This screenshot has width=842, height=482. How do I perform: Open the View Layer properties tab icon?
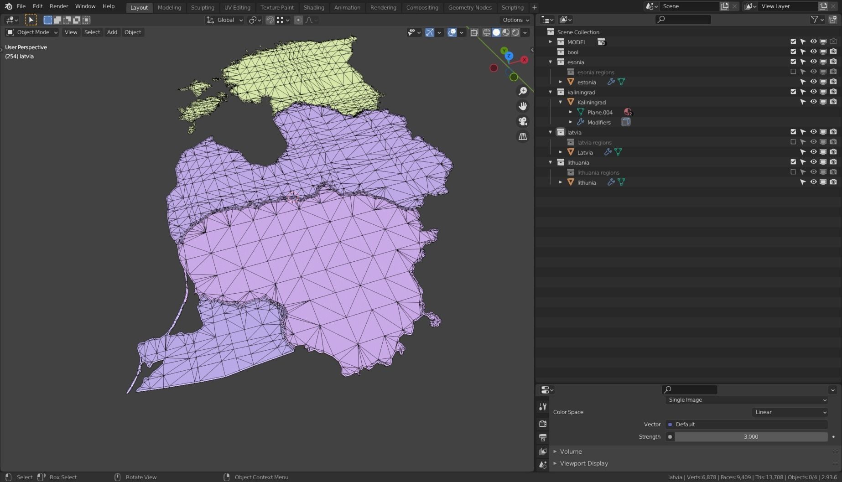[x=543, y=451]
